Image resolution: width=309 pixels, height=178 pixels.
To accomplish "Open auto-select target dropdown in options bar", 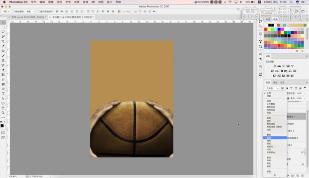I will click(31, 11).
